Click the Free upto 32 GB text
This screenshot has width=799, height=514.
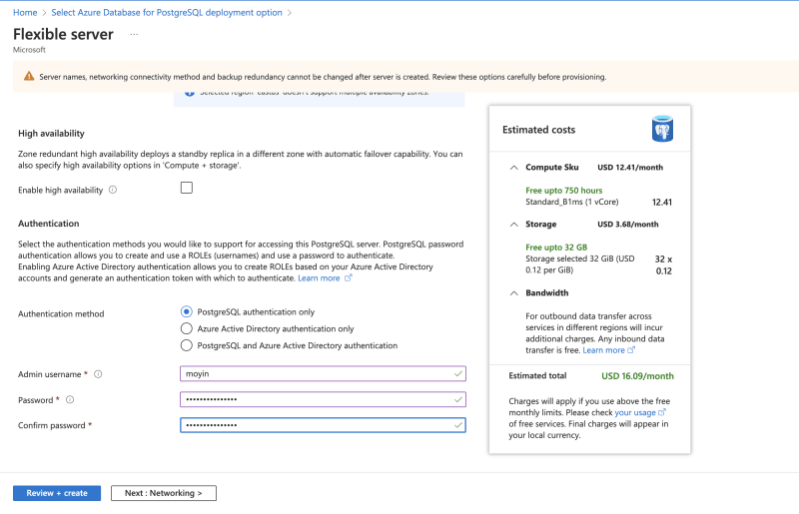tap(556, 248)
